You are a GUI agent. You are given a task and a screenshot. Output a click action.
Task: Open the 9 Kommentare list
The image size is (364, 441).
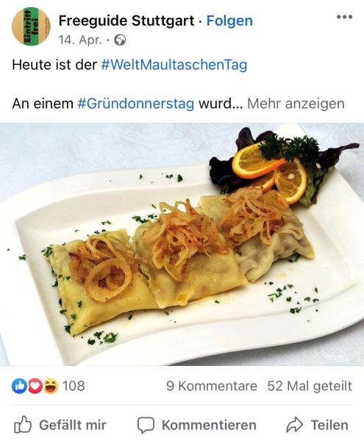[212, 386]
